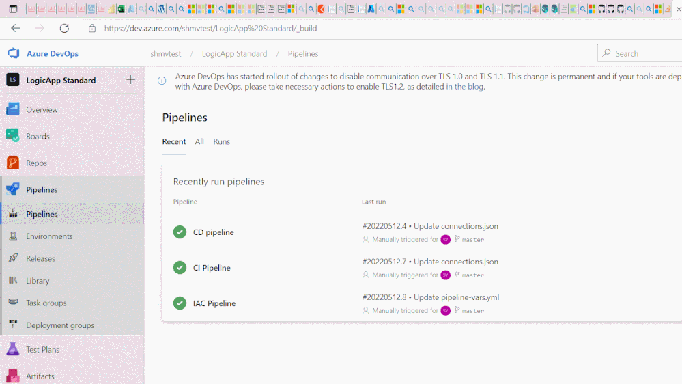This screenshot has height=384, width=682.
Task: Reload the page with refresh icon
Action: coord(64,28)
